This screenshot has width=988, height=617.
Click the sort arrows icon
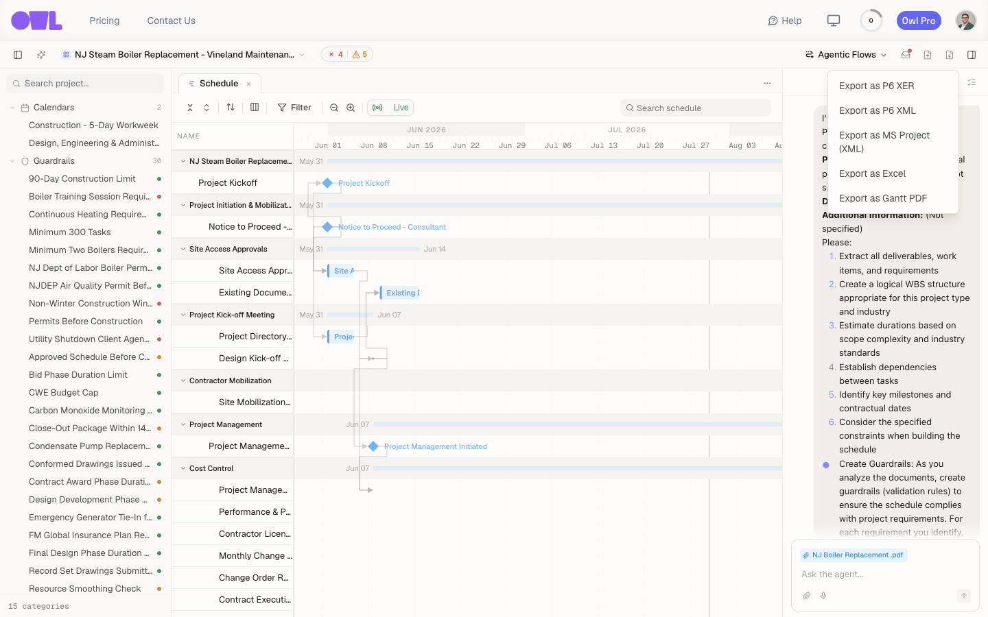coord(231,107)
